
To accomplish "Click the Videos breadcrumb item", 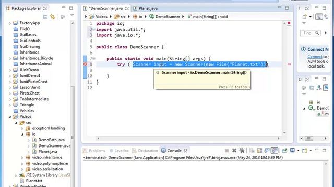I will (x=99, y=17).
